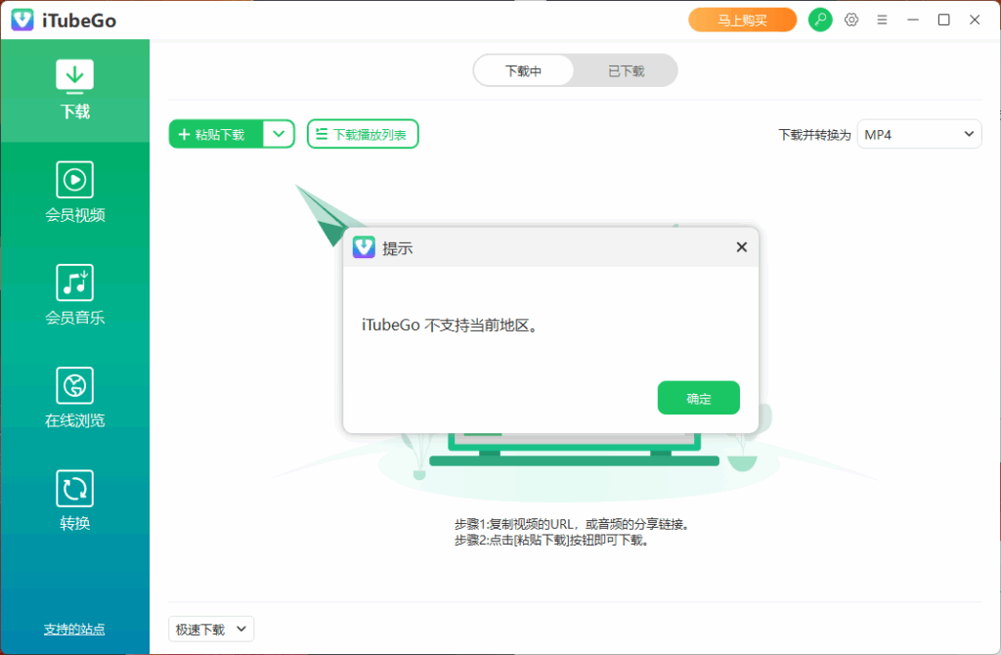Viewport: 1001px width, 655px height.
Task: Confirm the dialog with 确定 button
Action: (x=698, y=398)
